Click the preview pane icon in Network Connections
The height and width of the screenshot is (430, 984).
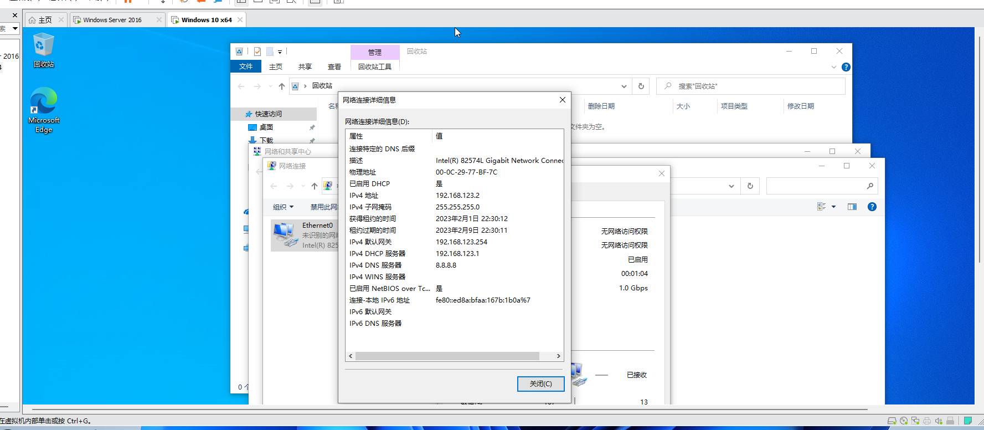click(852, 207)
